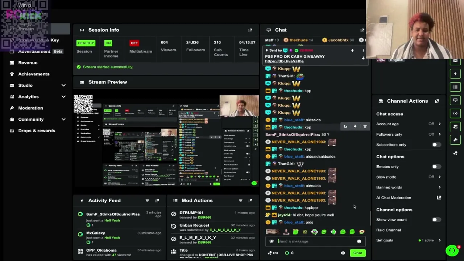This screenshot has width=464, height=261.
Task: Open chat settings gear icon
Action: 343,253
